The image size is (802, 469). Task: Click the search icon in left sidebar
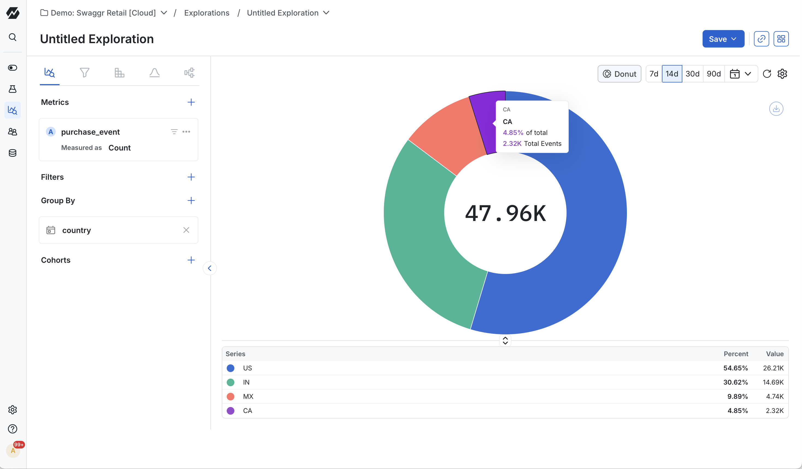tap(12, 37)
